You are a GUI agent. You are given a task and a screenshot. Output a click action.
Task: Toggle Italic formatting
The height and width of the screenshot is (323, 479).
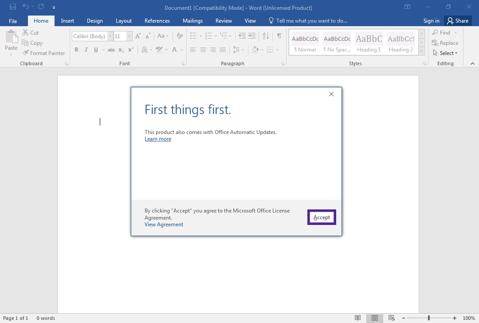(x=86, y=50)
